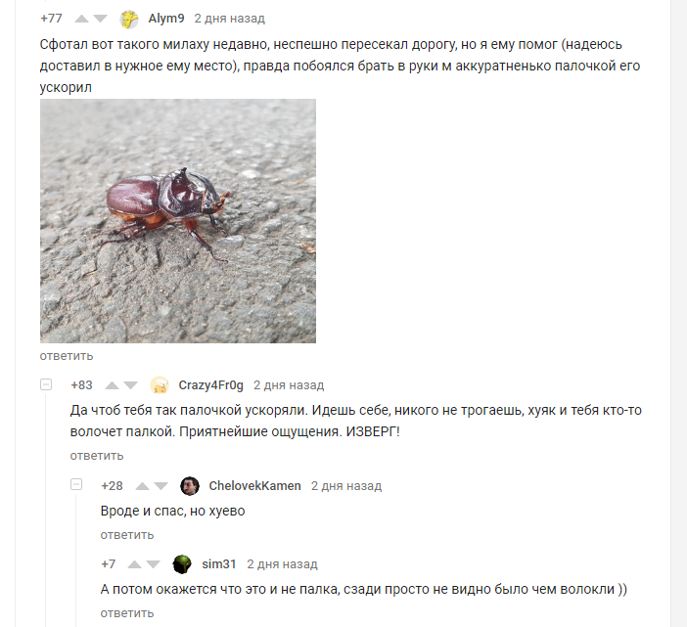Reply to Alym9's beetle comment
Viewport: 687px width, 627px height.
tap(67, 356)
